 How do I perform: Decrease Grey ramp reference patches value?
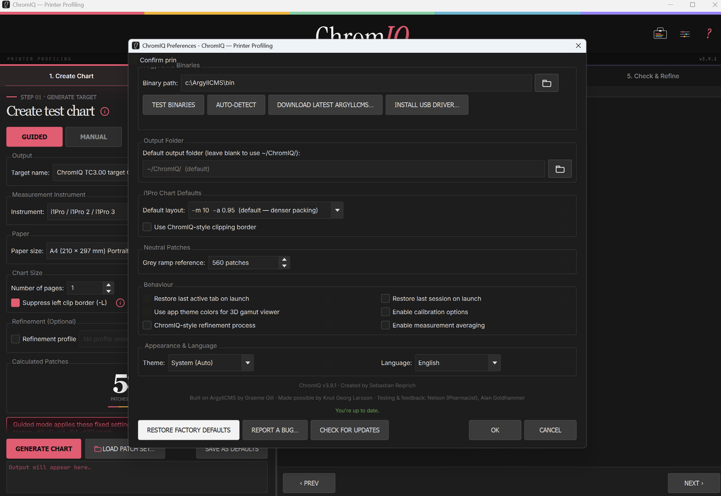[x=284, y=265]
